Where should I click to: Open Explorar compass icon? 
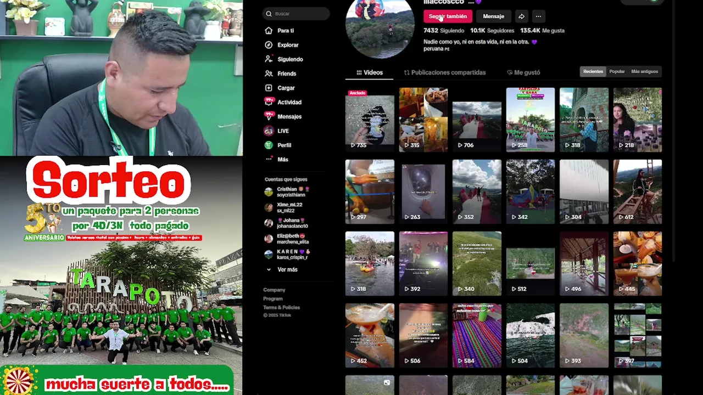269,45
